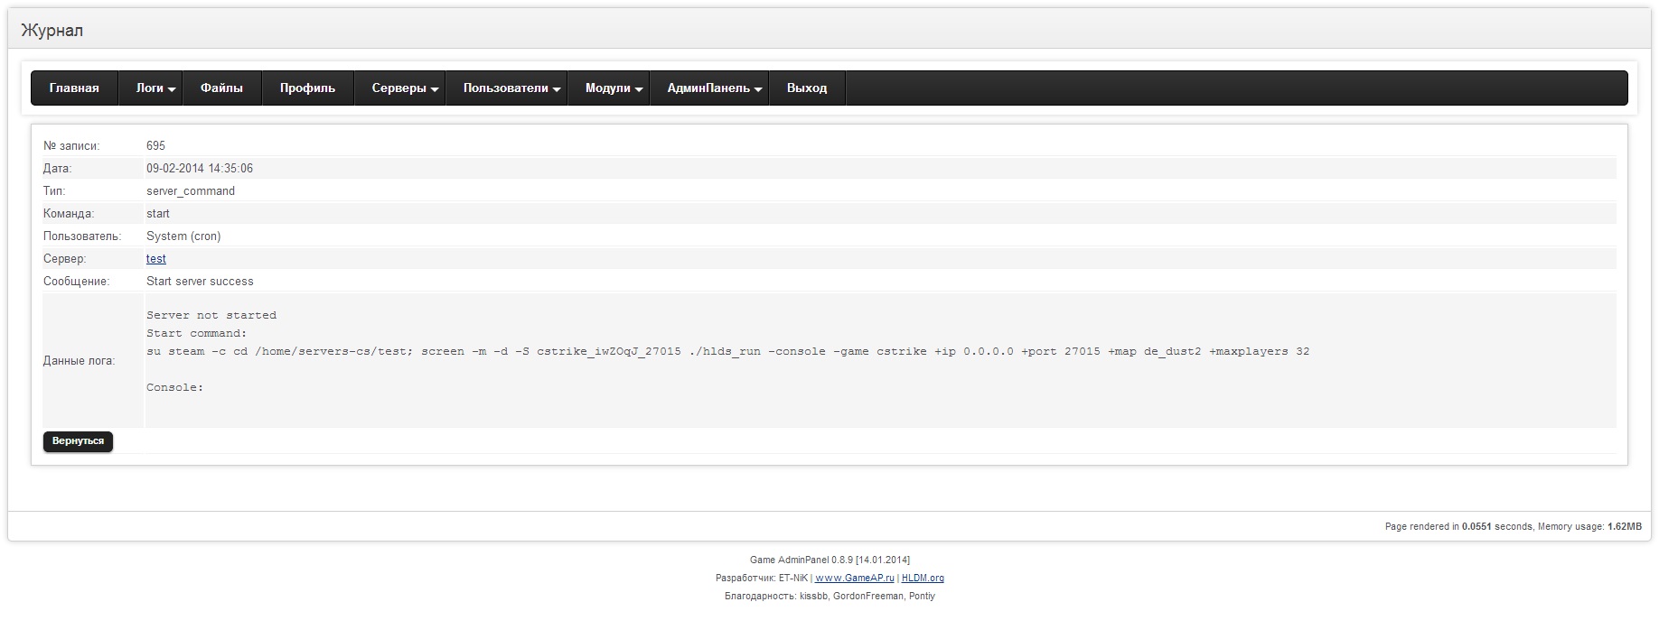Viewport: 1678px width, 639px height.
Task: Click the System (cron) user value
Action: 183,236
